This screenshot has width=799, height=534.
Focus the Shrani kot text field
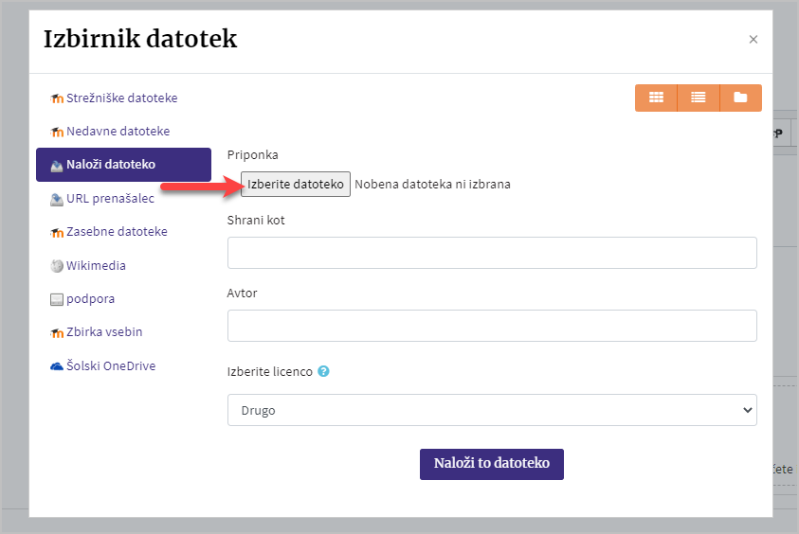point(492,253)
